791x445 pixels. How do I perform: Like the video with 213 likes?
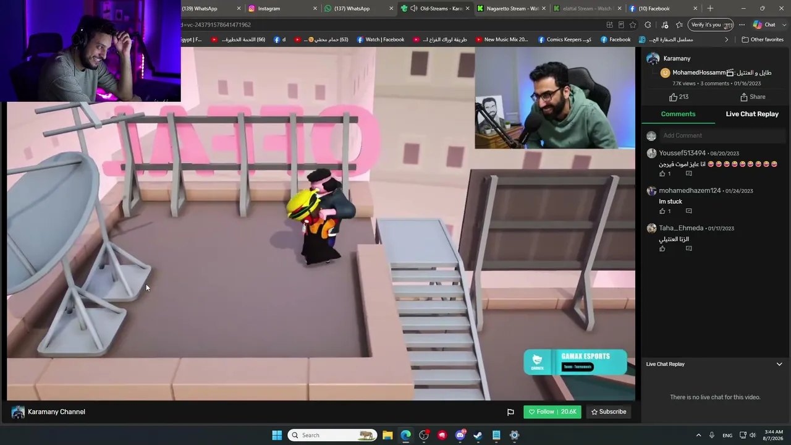click(679, 97)
